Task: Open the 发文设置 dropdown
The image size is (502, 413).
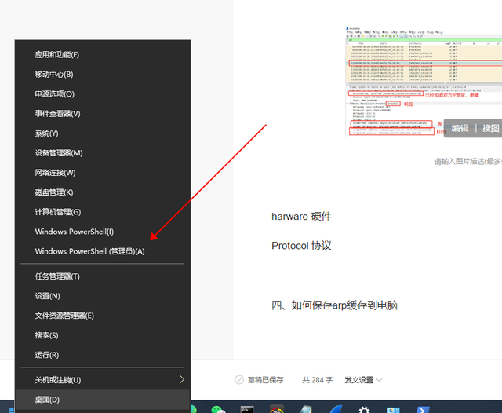Action: click(x=363, y=380)
